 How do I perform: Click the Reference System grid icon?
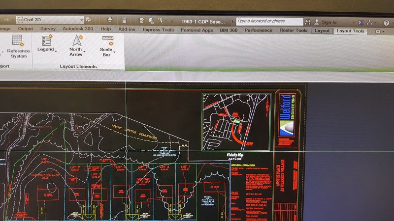tap(18, 41)
